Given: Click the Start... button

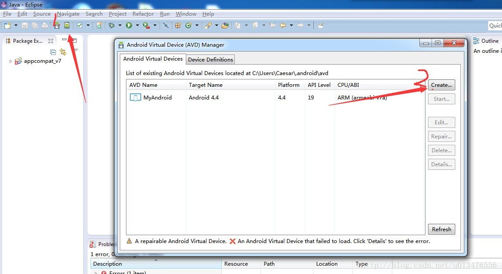Looking at the screenshot, I should point(442,99).
